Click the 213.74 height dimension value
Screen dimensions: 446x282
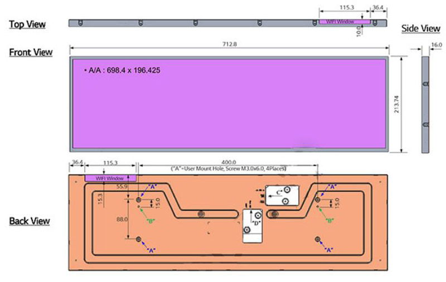click(x=396, y=104)
